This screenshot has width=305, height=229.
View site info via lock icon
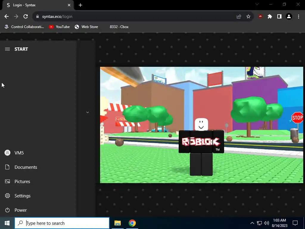click(38, 17)
